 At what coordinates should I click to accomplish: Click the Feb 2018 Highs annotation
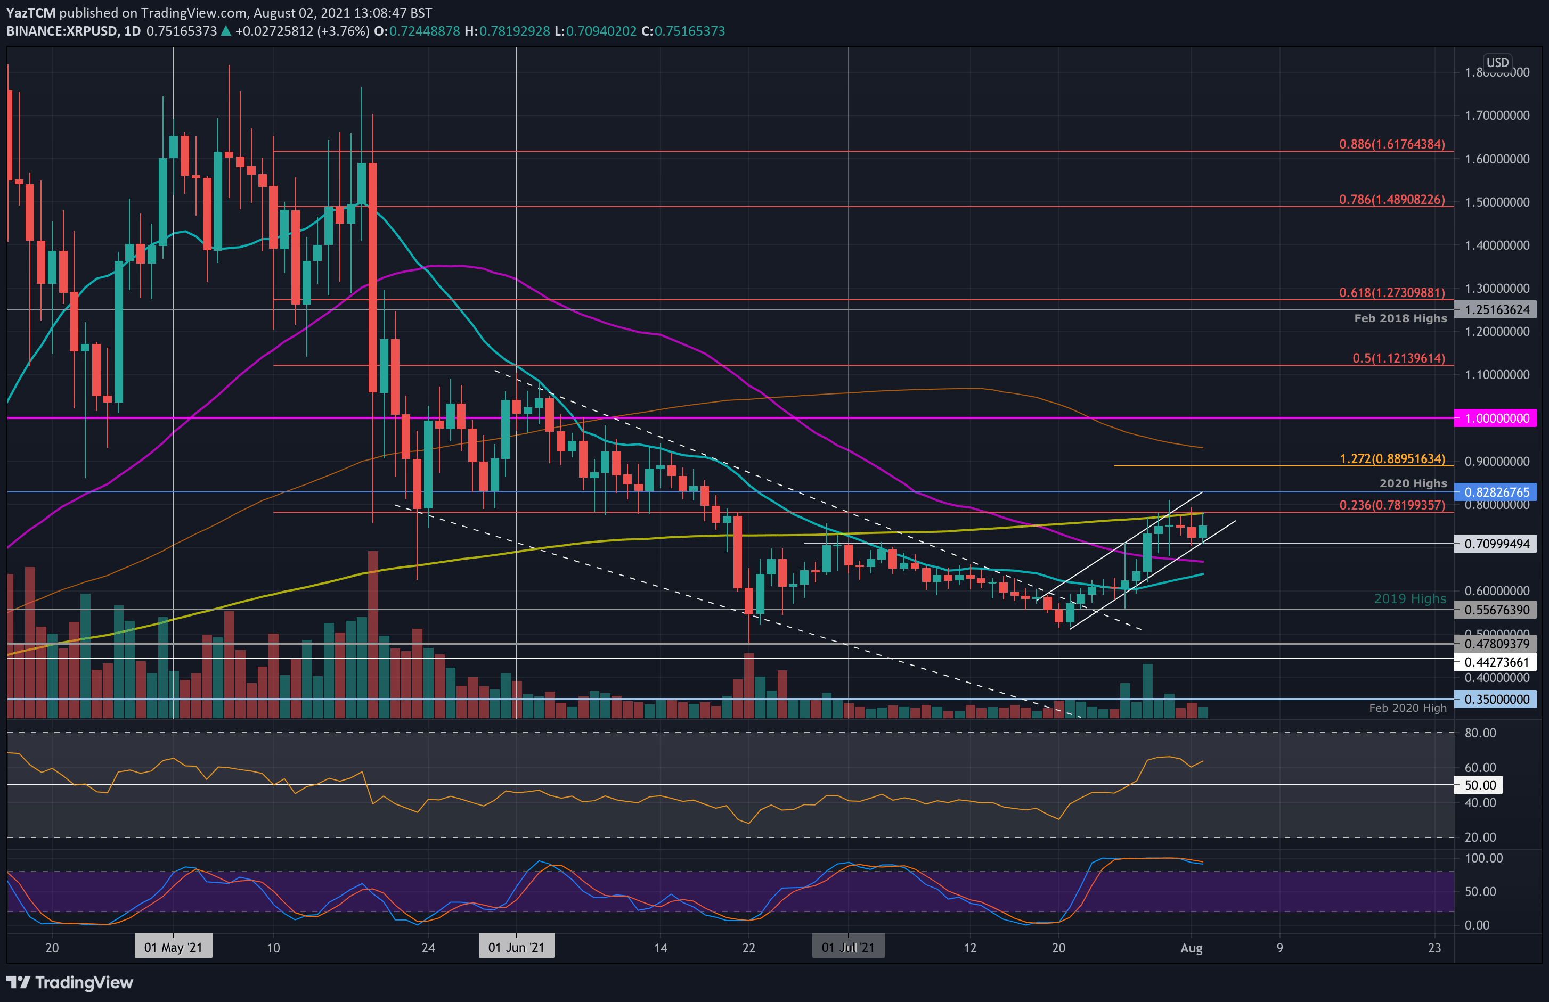(1400, 318)
